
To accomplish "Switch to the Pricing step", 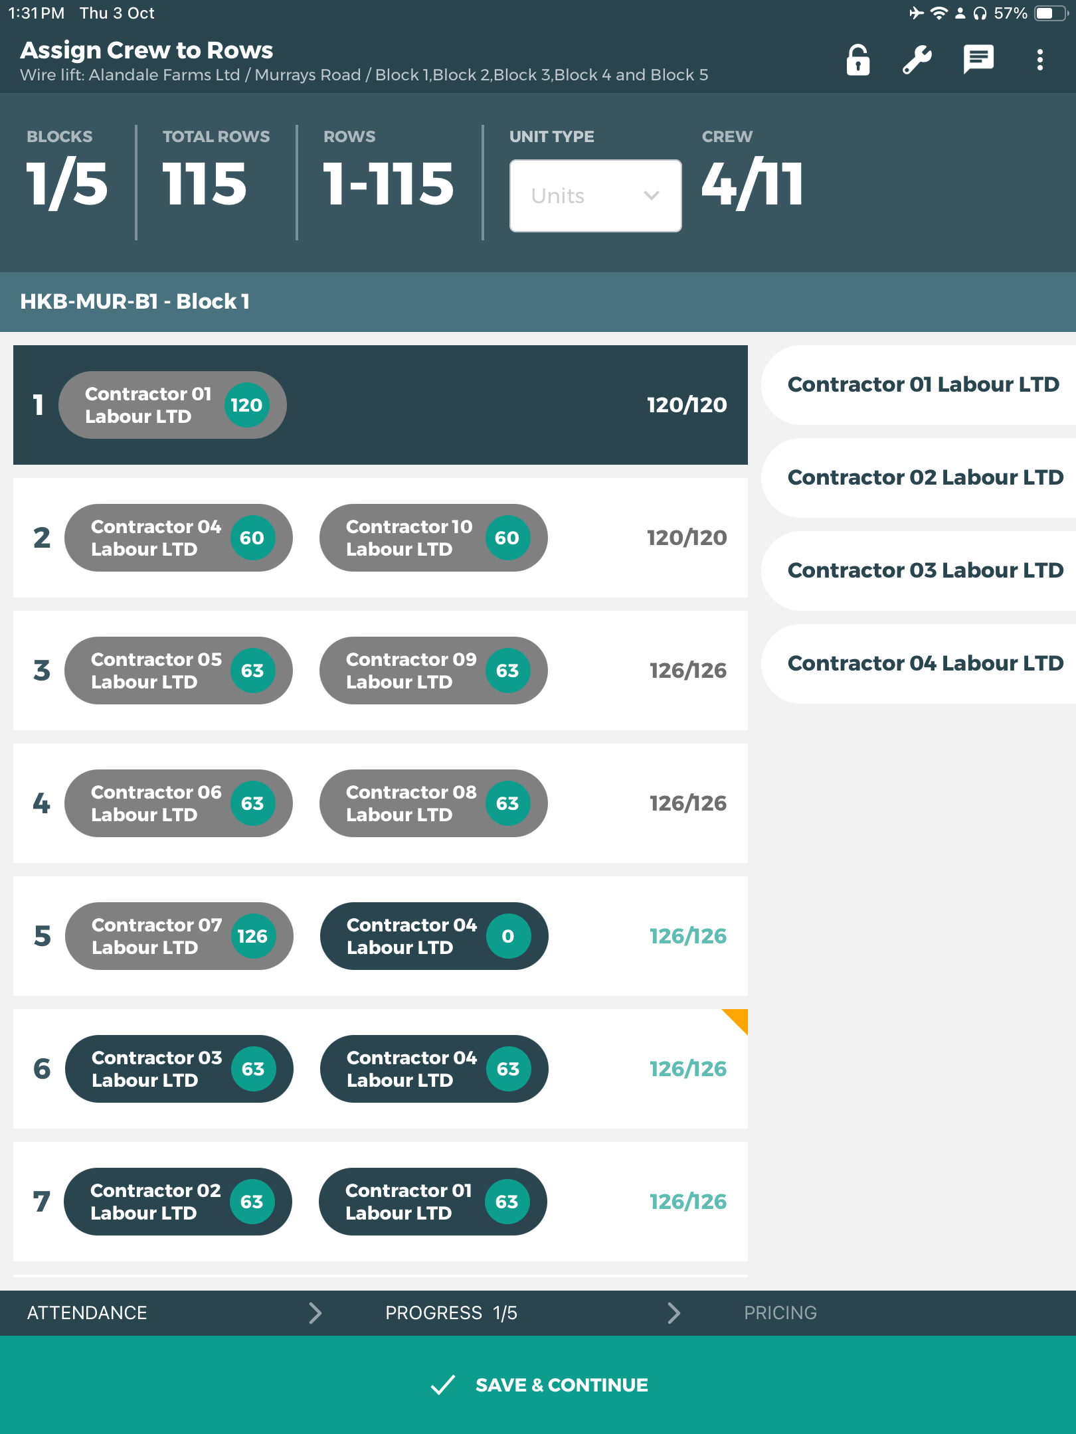I will tap(780, 1313).
